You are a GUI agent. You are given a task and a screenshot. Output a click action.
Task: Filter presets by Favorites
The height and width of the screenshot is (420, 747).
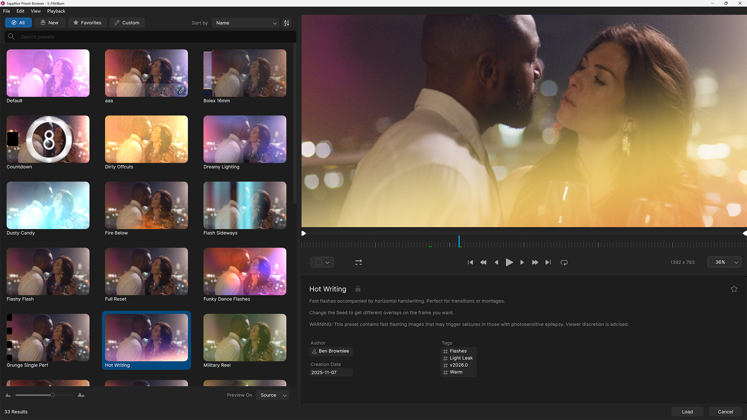point(87,23)
